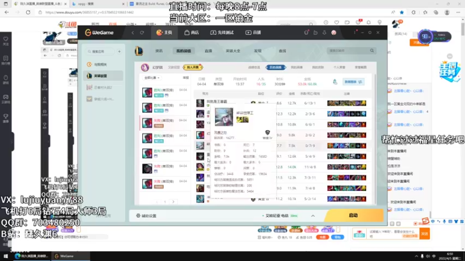Go to previous page of match list
Viewport: 465px width, 261px height.
point(157,202)
